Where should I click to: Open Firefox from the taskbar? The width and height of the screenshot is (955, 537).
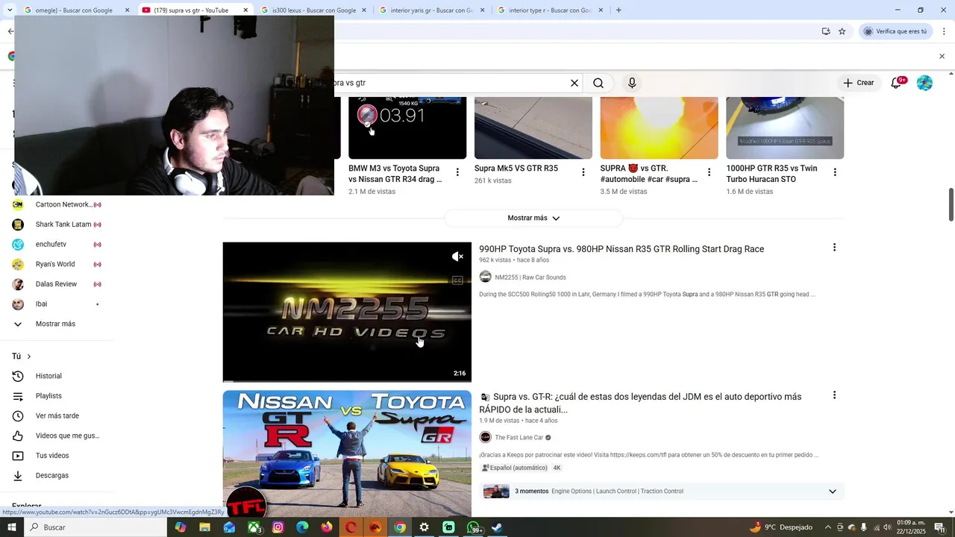[x=327, y=527]
